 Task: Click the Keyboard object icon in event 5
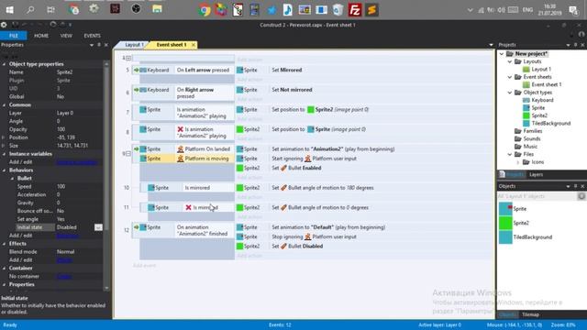click(x=143, y=70)
